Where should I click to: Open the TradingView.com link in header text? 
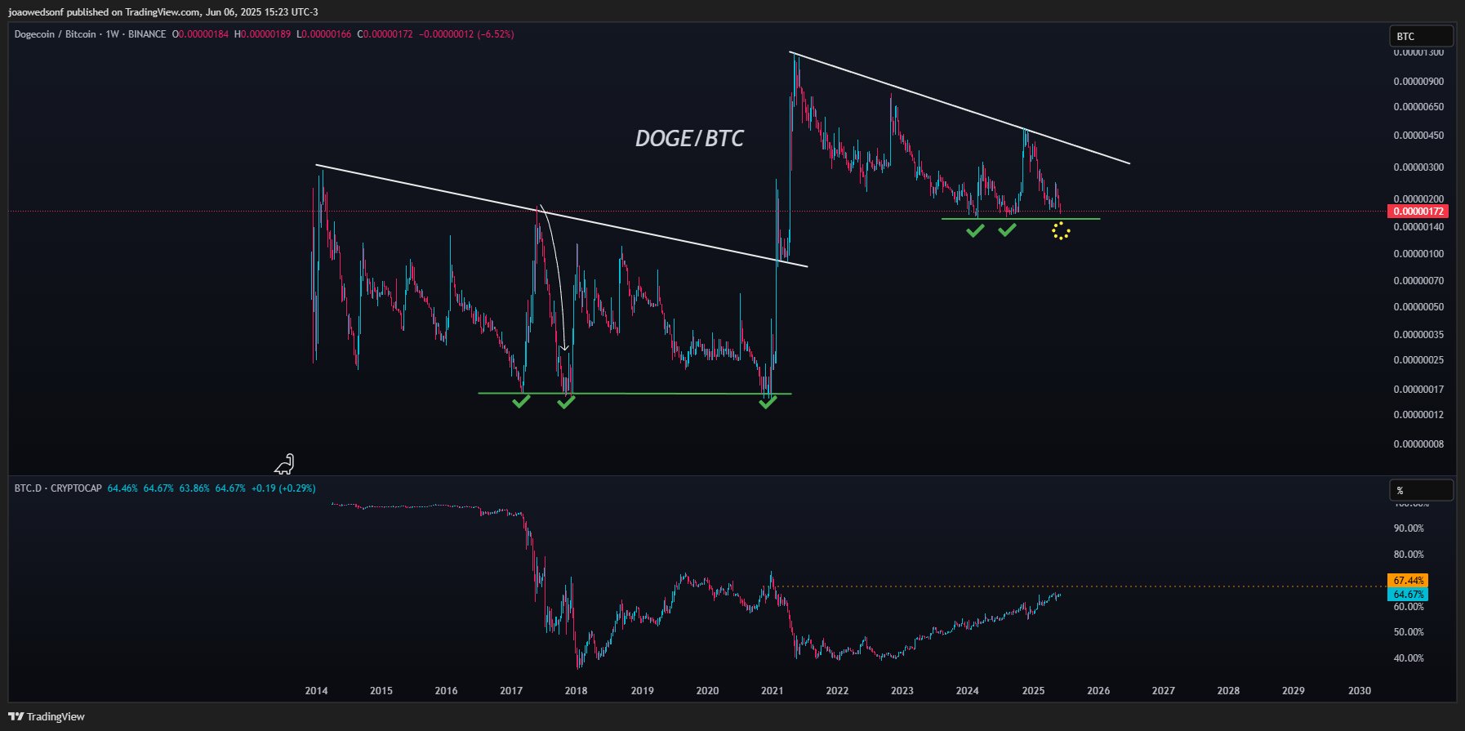pyautogui.click(x=162, y=12)
